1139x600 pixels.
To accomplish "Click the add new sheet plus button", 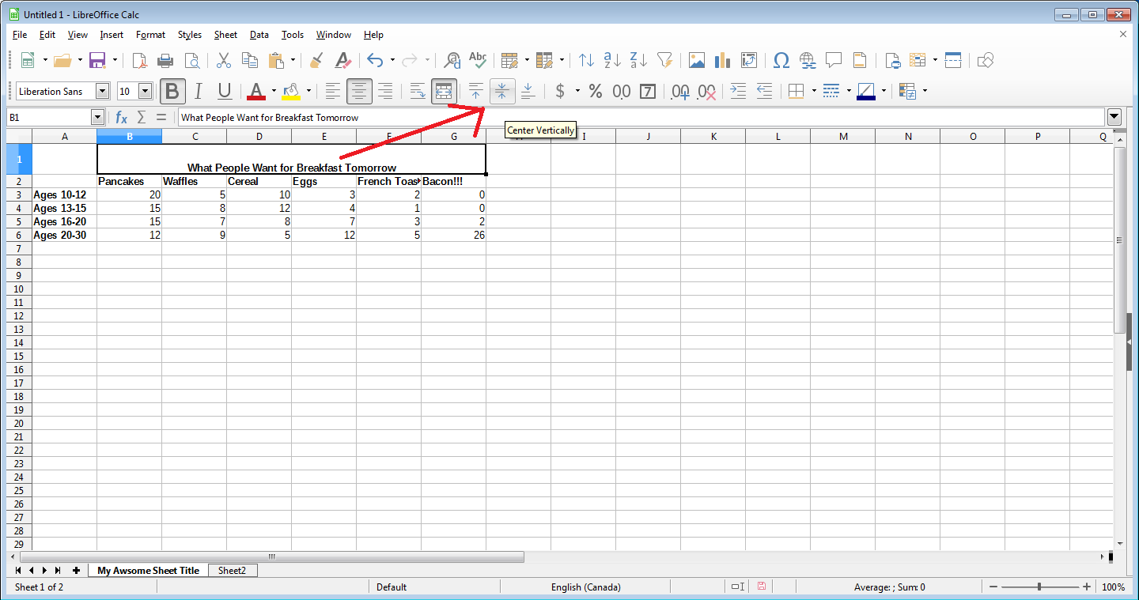I will click(76, 570).
